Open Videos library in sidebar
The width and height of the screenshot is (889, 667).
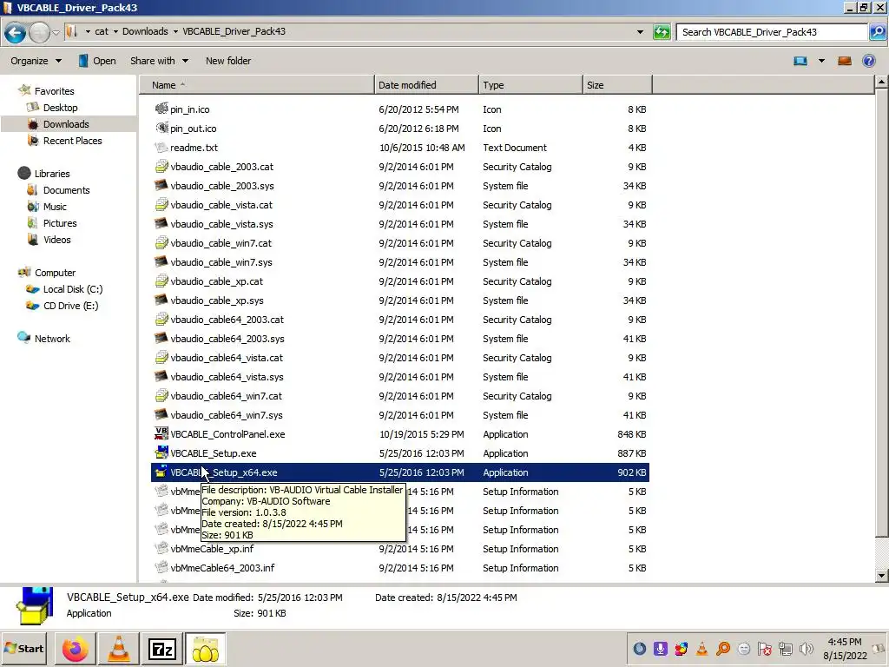(56, 240)
